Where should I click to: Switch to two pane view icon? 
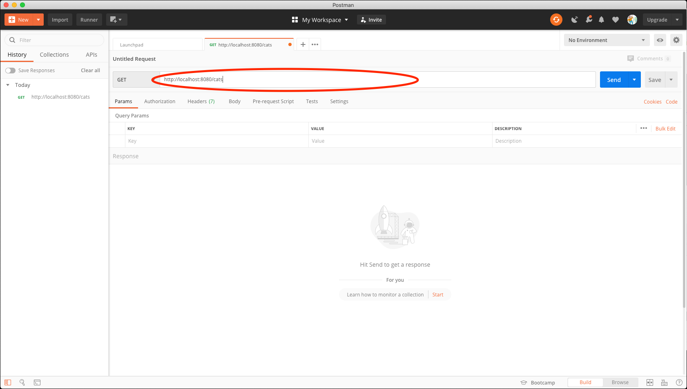click(650, 382)
